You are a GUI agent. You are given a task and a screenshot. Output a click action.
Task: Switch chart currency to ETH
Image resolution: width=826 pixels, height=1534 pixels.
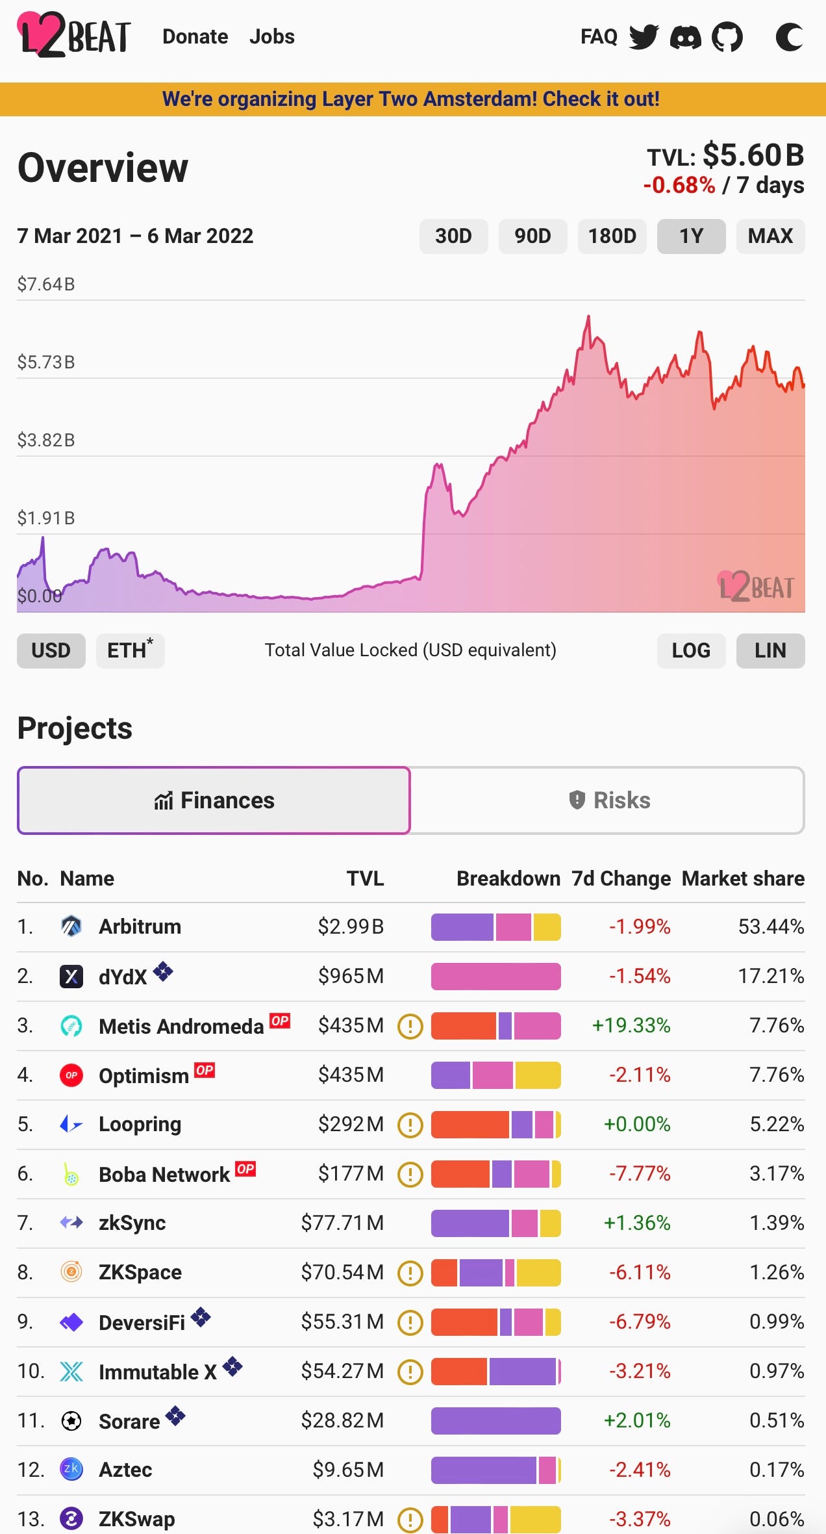pyautogui.click(x=130, y=650)
